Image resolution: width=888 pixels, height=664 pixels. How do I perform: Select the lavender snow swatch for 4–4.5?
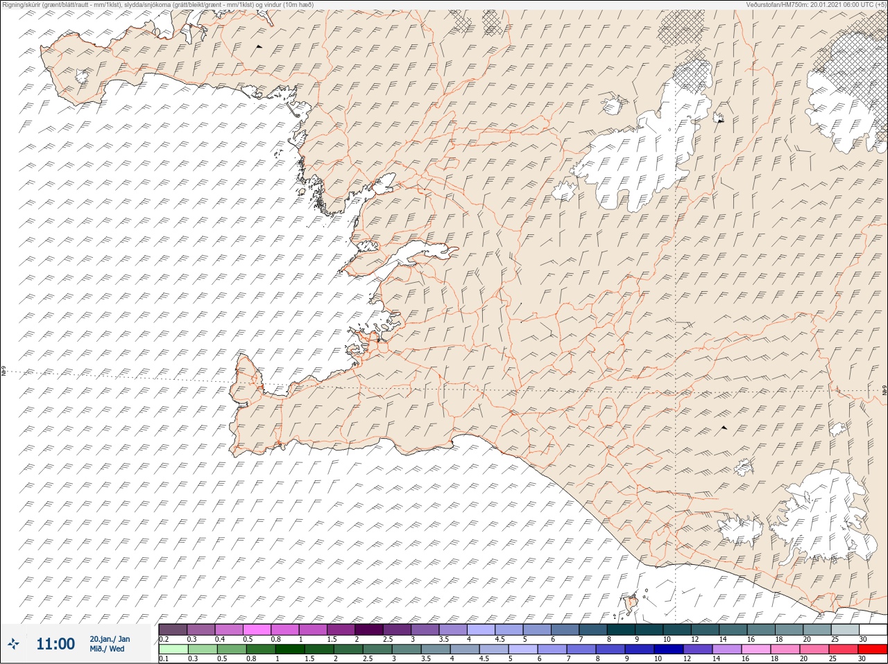(x=481, y=630)
